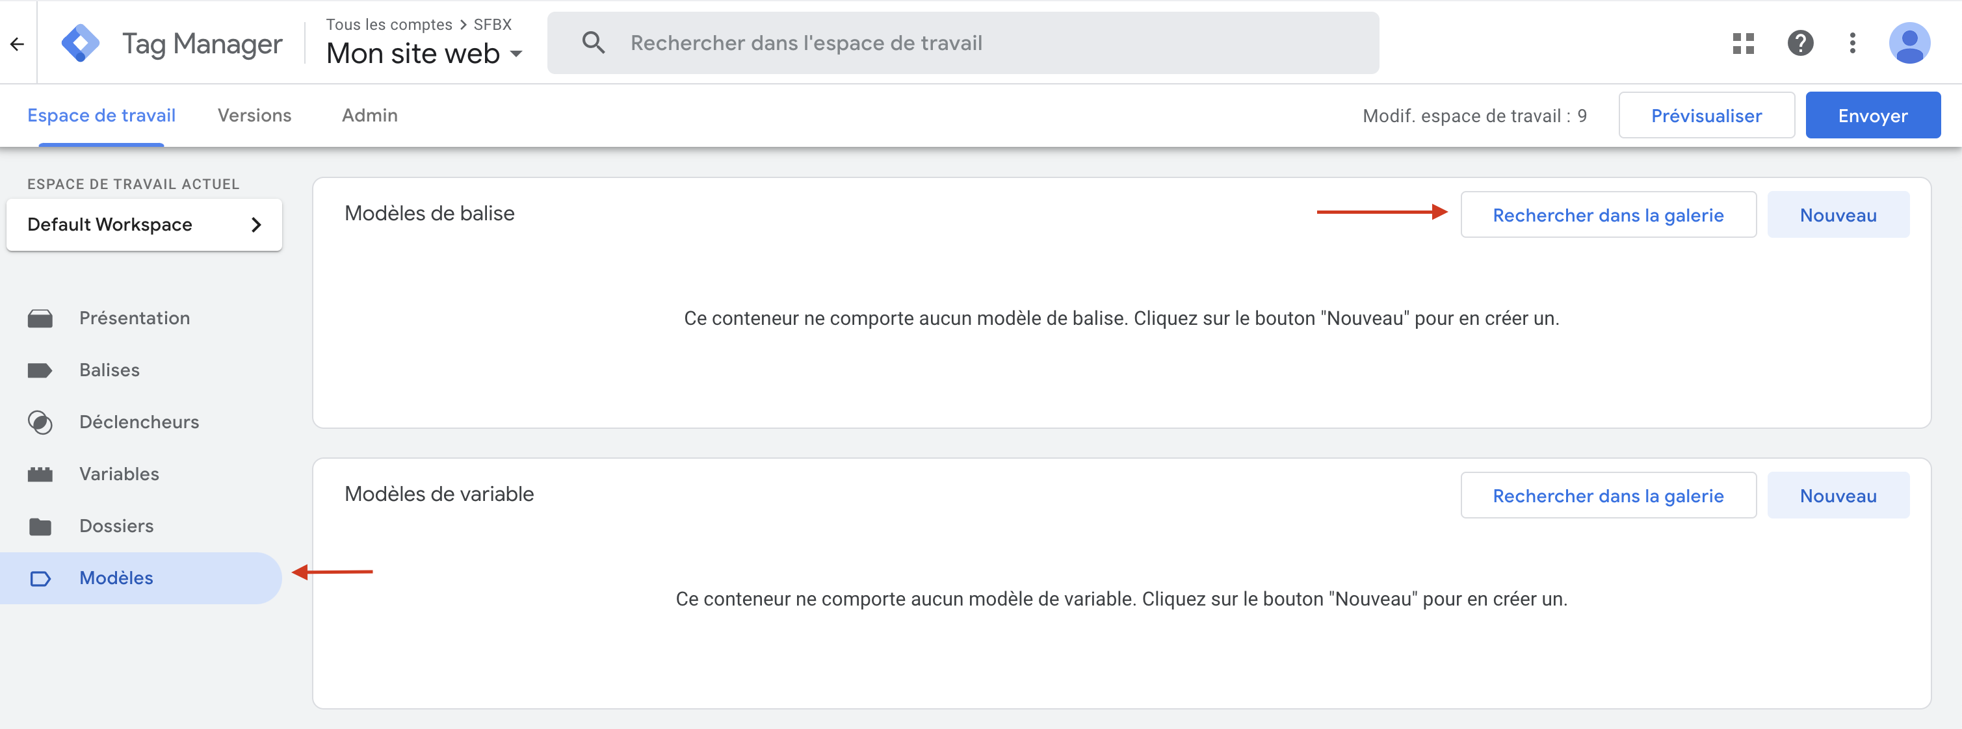
Task: Open the Google apps grid icon
Action: click(x=1743, y=44)
